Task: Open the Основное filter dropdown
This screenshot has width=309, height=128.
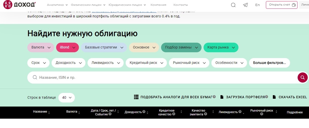Action: point(144,47)
